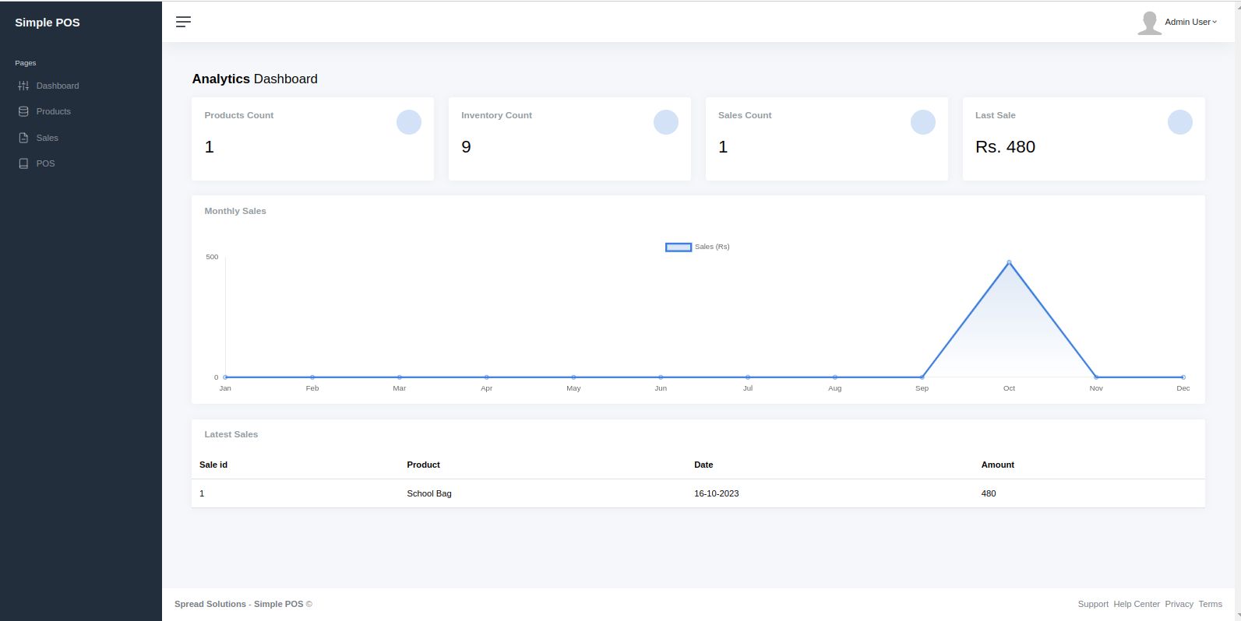Click the Products Count card circle icon
Screen dimensions: 1241x621
click(409, 122)
